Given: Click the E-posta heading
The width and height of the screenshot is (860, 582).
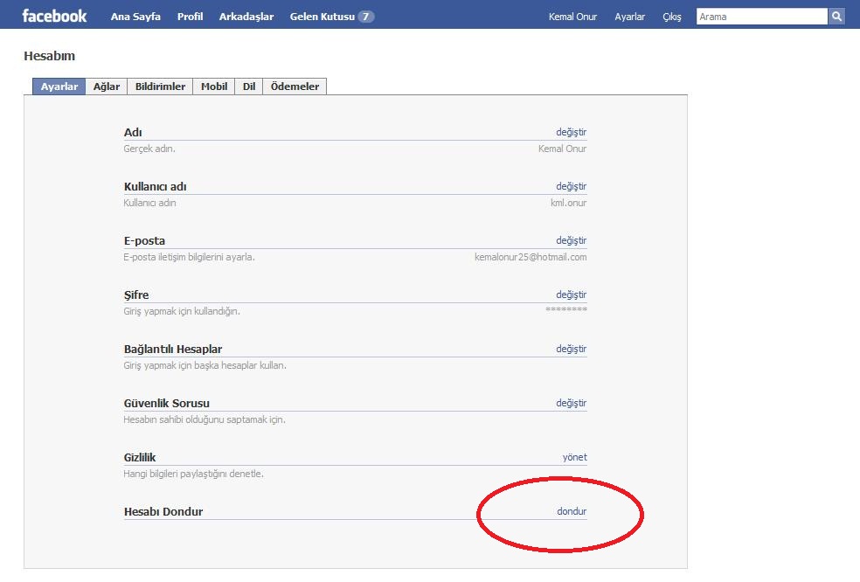Looking at the screenshot, I should pos(144,241).
